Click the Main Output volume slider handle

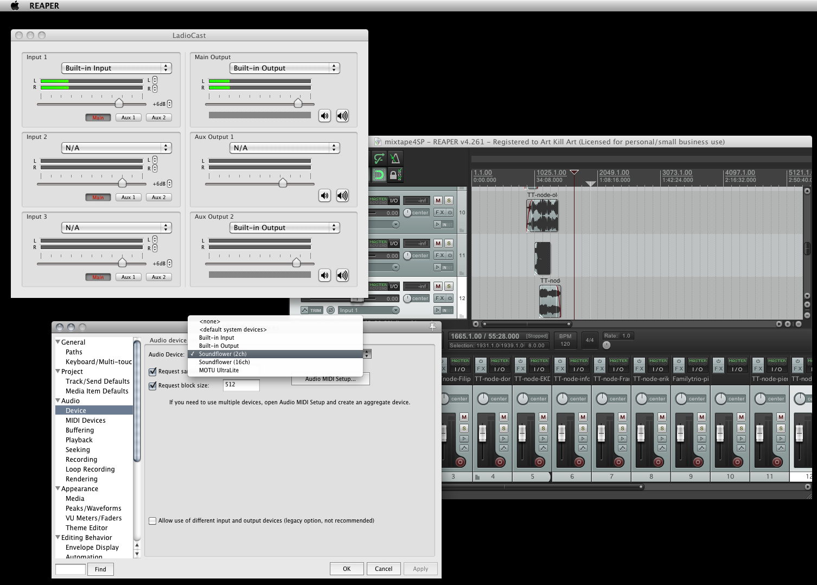click(298, 103)
